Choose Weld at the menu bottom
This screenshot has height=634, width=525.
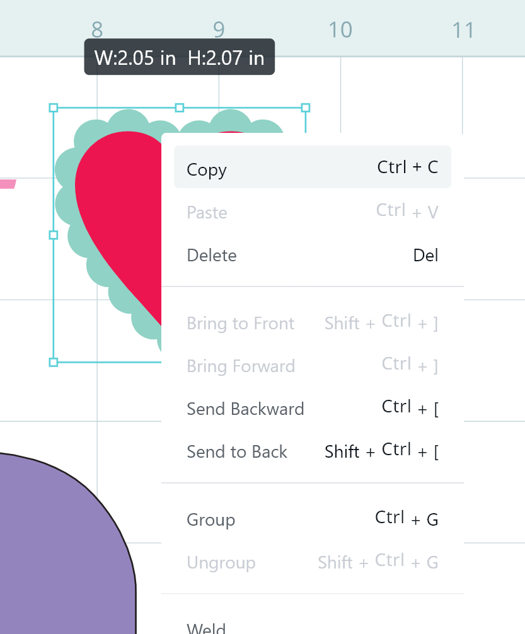[206, 627]
